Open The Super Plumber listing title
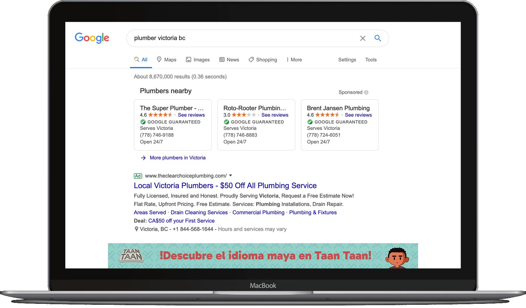This screenshot has width=526, height=308. tap(172, 108)
